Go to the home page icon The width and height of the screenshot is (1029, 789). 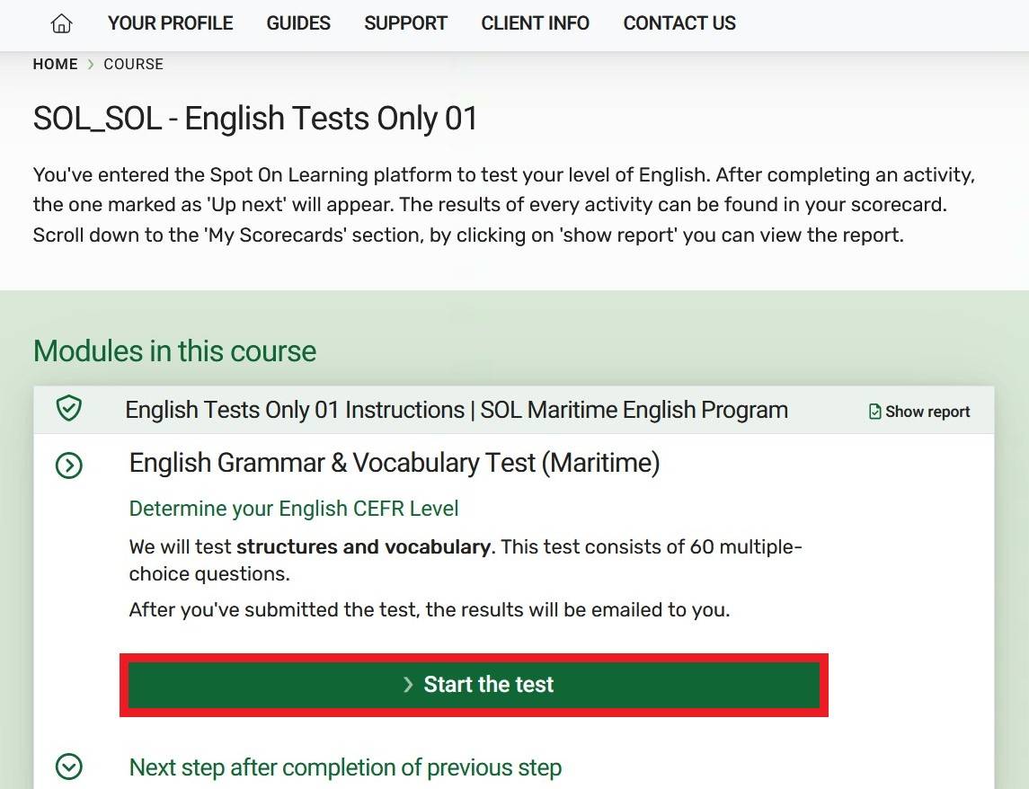point(61,23)
